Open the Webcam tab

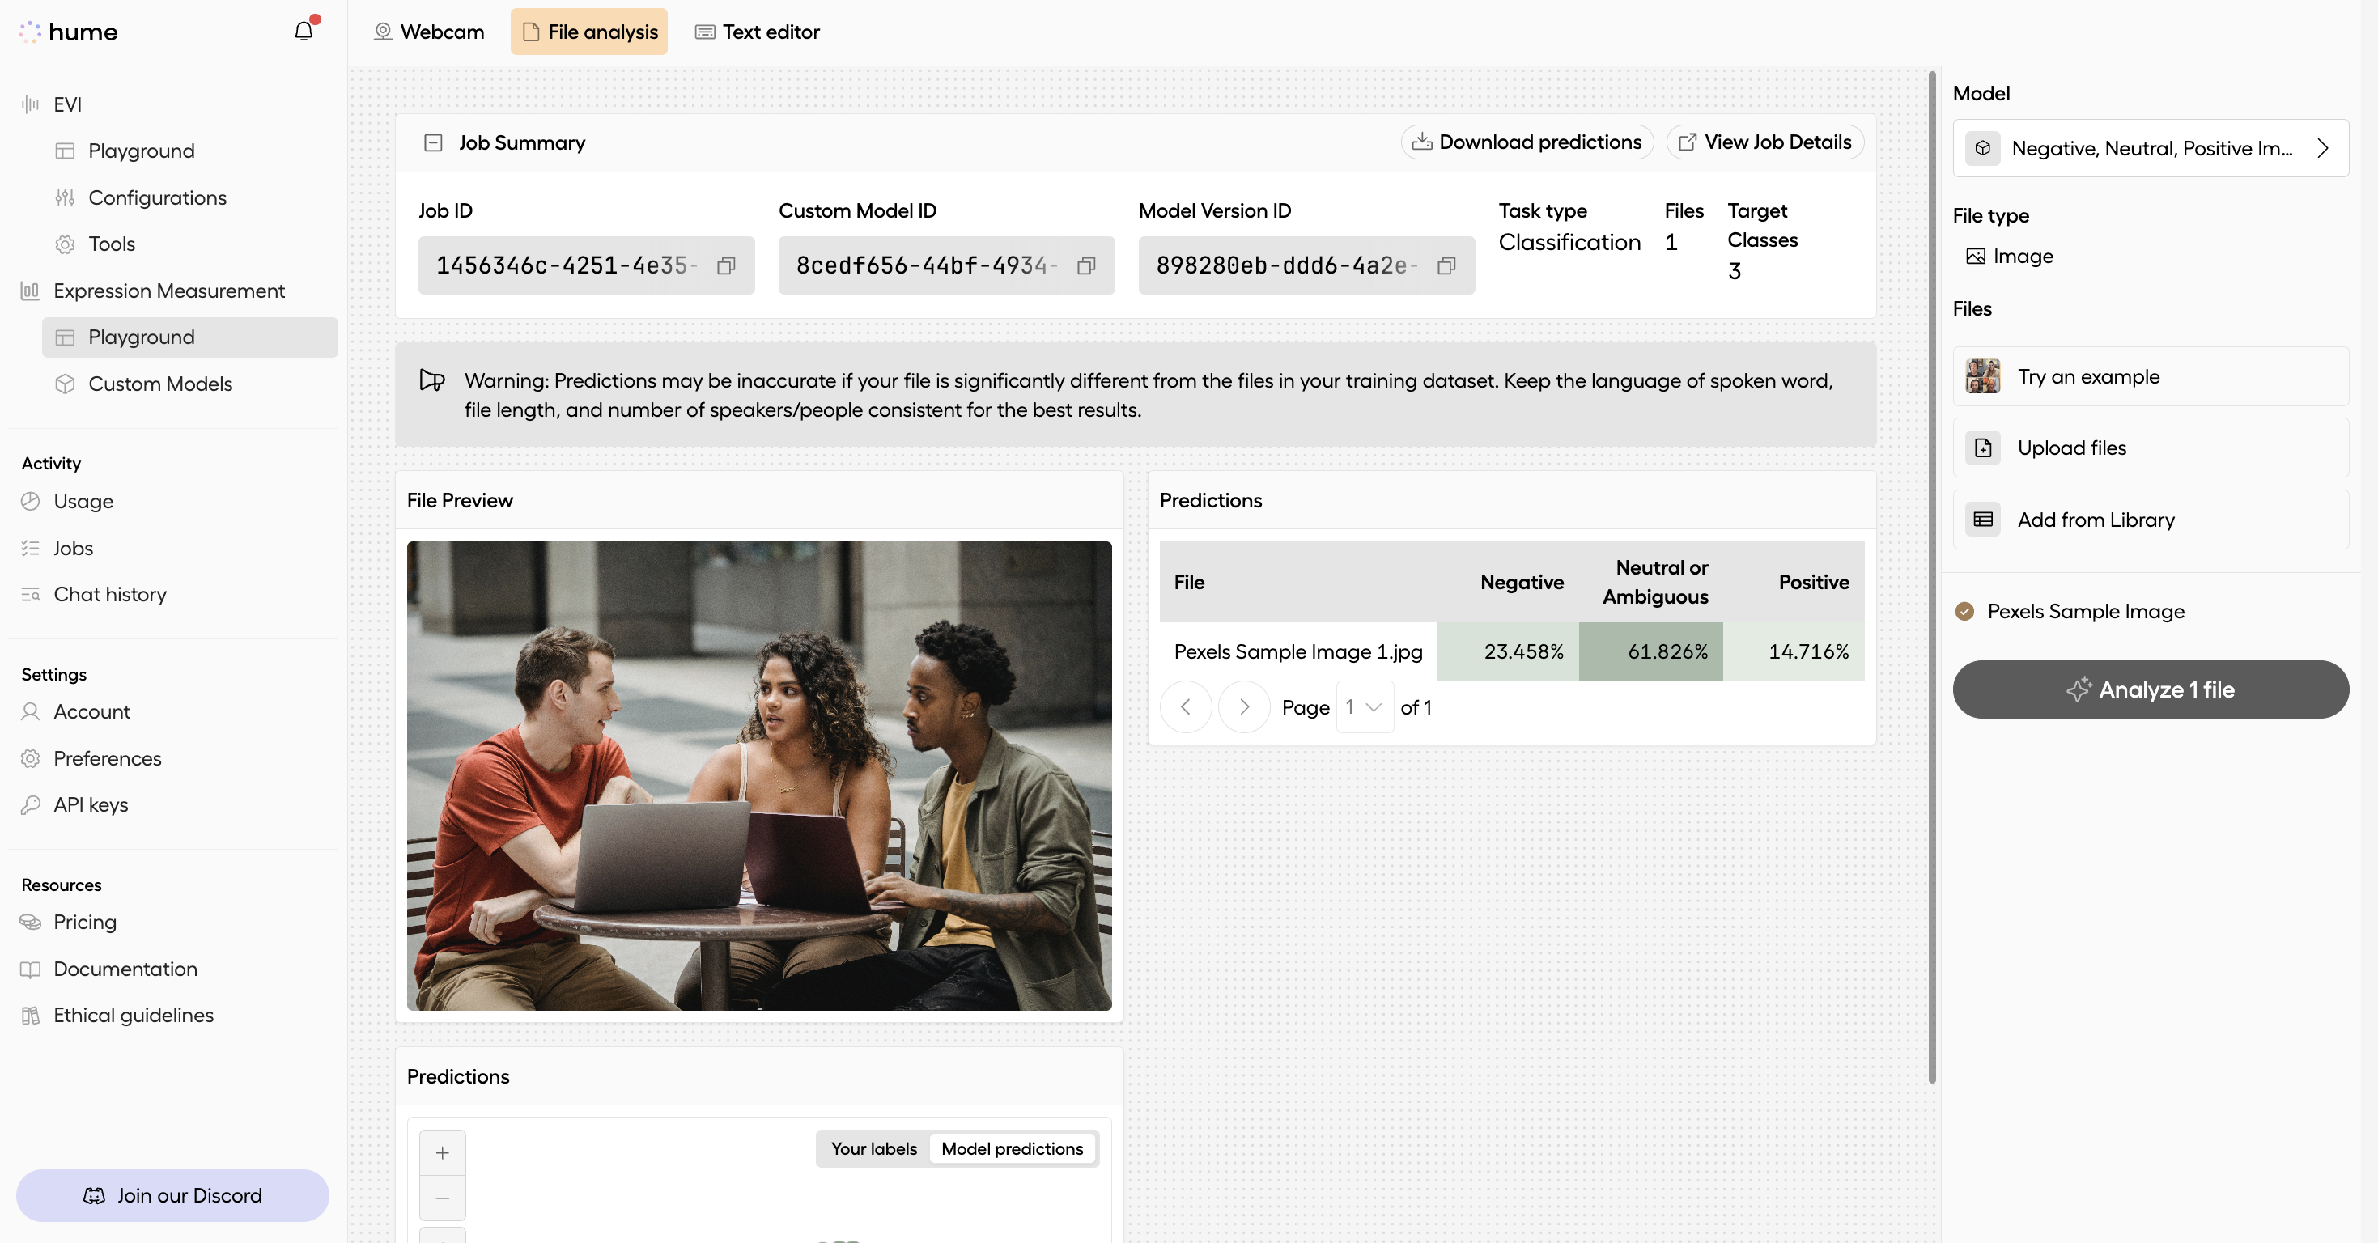pyautogui.click(x=428, y=31)
